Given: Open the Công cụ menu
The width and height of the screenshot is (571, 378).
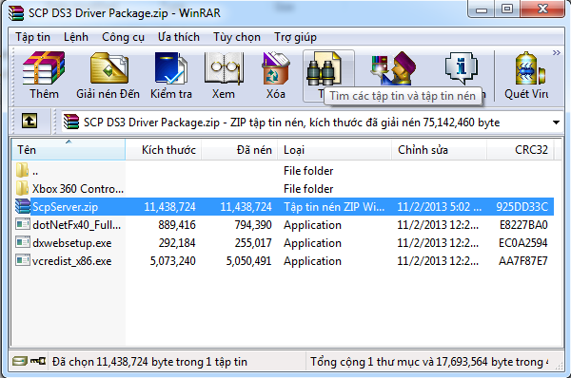Looking at the screenshot, I should pyautogui.click(x=123, y=37).
